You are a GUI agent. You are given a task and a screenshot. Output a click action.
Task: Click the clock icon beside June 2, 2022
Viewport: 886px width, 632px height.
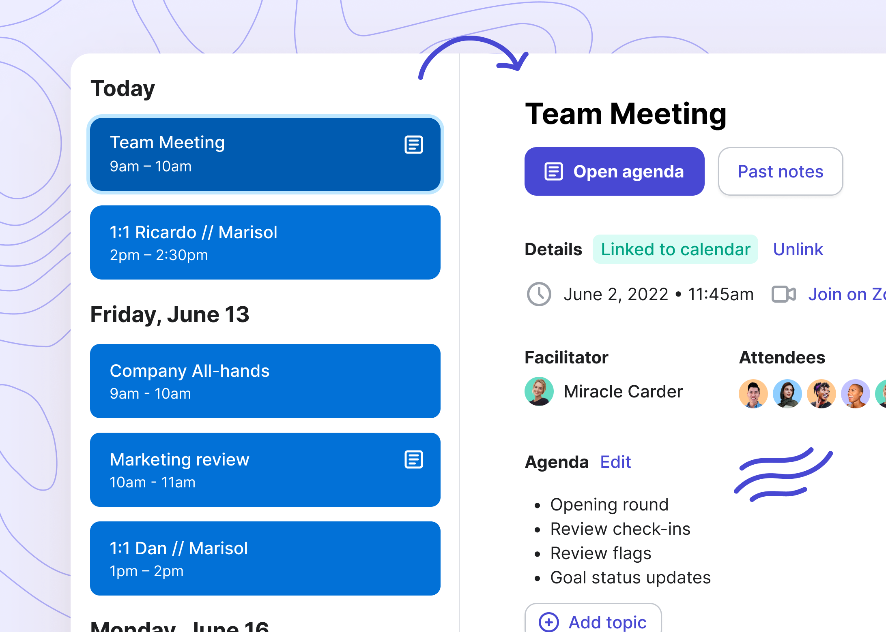[539, 294]
